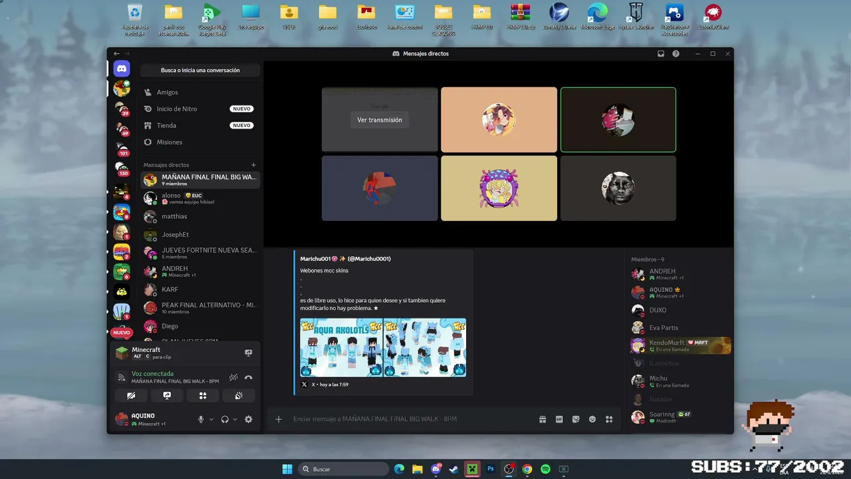Open Spotify from the taskbar

pos(545,469)
